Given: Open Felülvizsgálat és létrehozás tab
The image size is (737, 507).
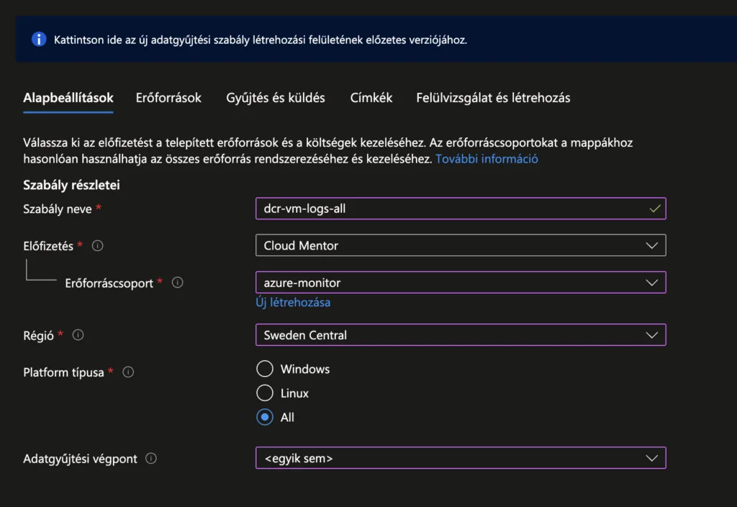Looking at the screenshot, I should (493, 98).
